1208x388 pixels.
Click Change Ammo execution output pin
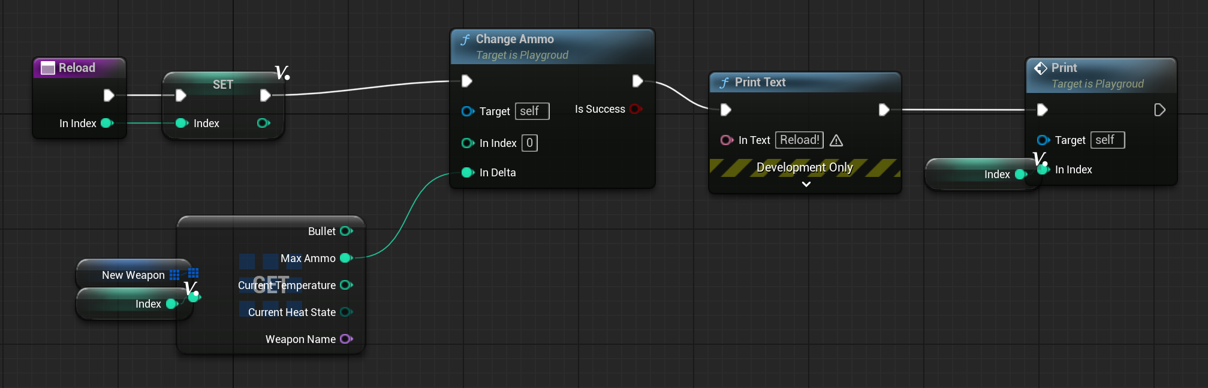click(x=637, y=81)
